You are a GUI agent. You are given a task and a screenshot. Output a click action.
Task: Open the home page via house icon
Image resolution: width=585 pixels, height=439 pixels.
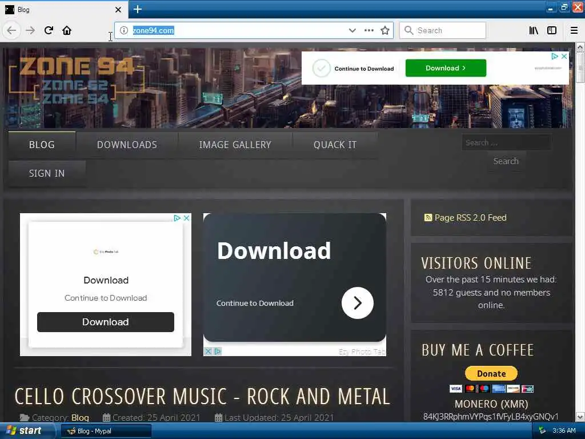pyautogui.click(x=67, y=30)
